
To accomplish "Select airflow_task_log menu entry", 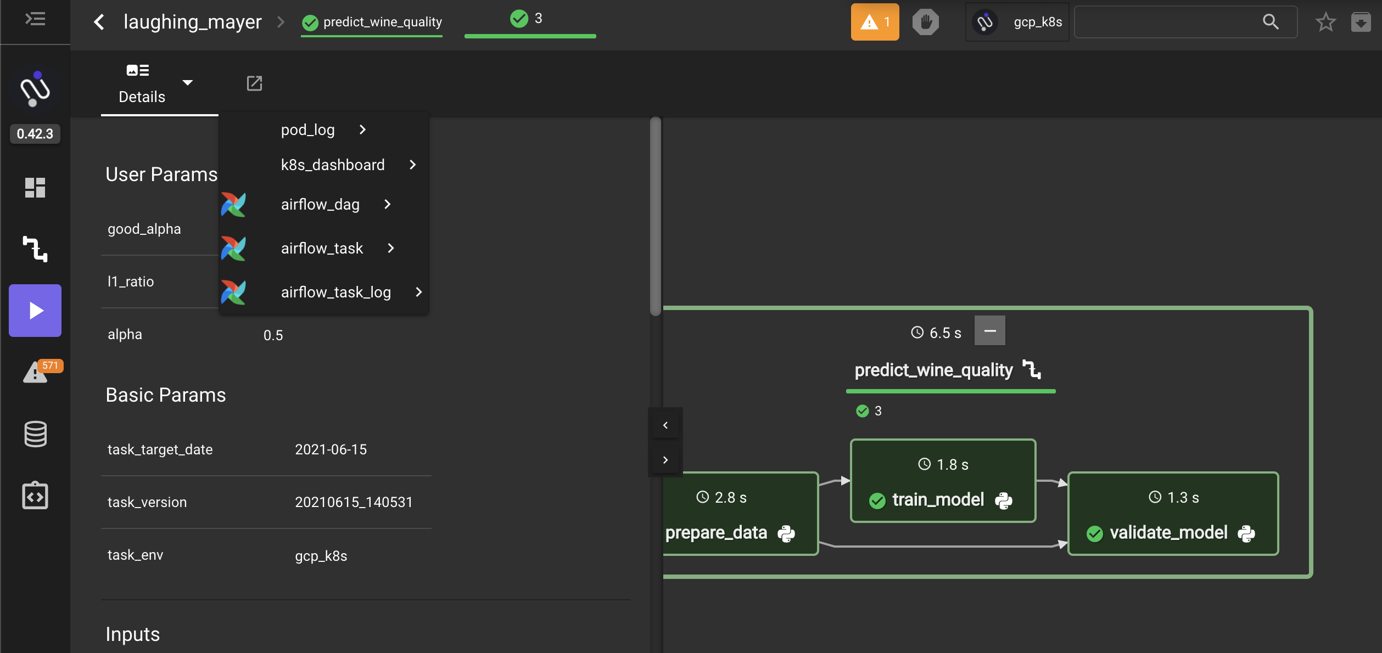I will (335, 292).
